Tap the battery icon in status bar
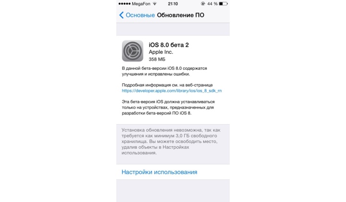346x202 pixels. (223, 3)
